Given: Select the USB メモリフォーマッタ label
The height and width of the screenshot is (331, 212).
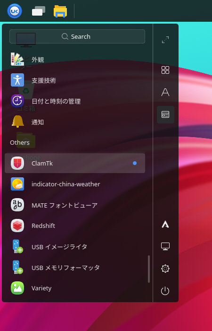Looking at the screenshot, I should click(x=65, y=268).
